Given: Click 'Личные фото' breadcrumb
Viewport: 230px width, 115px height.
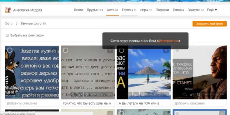Looking at the screenshot, I should click(31, 24).
